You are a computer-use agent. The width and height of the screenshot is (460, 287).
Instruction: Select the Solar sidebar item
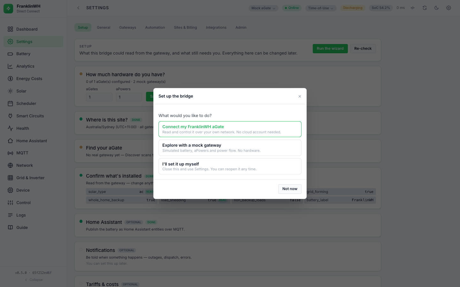(x=33, y=91)
